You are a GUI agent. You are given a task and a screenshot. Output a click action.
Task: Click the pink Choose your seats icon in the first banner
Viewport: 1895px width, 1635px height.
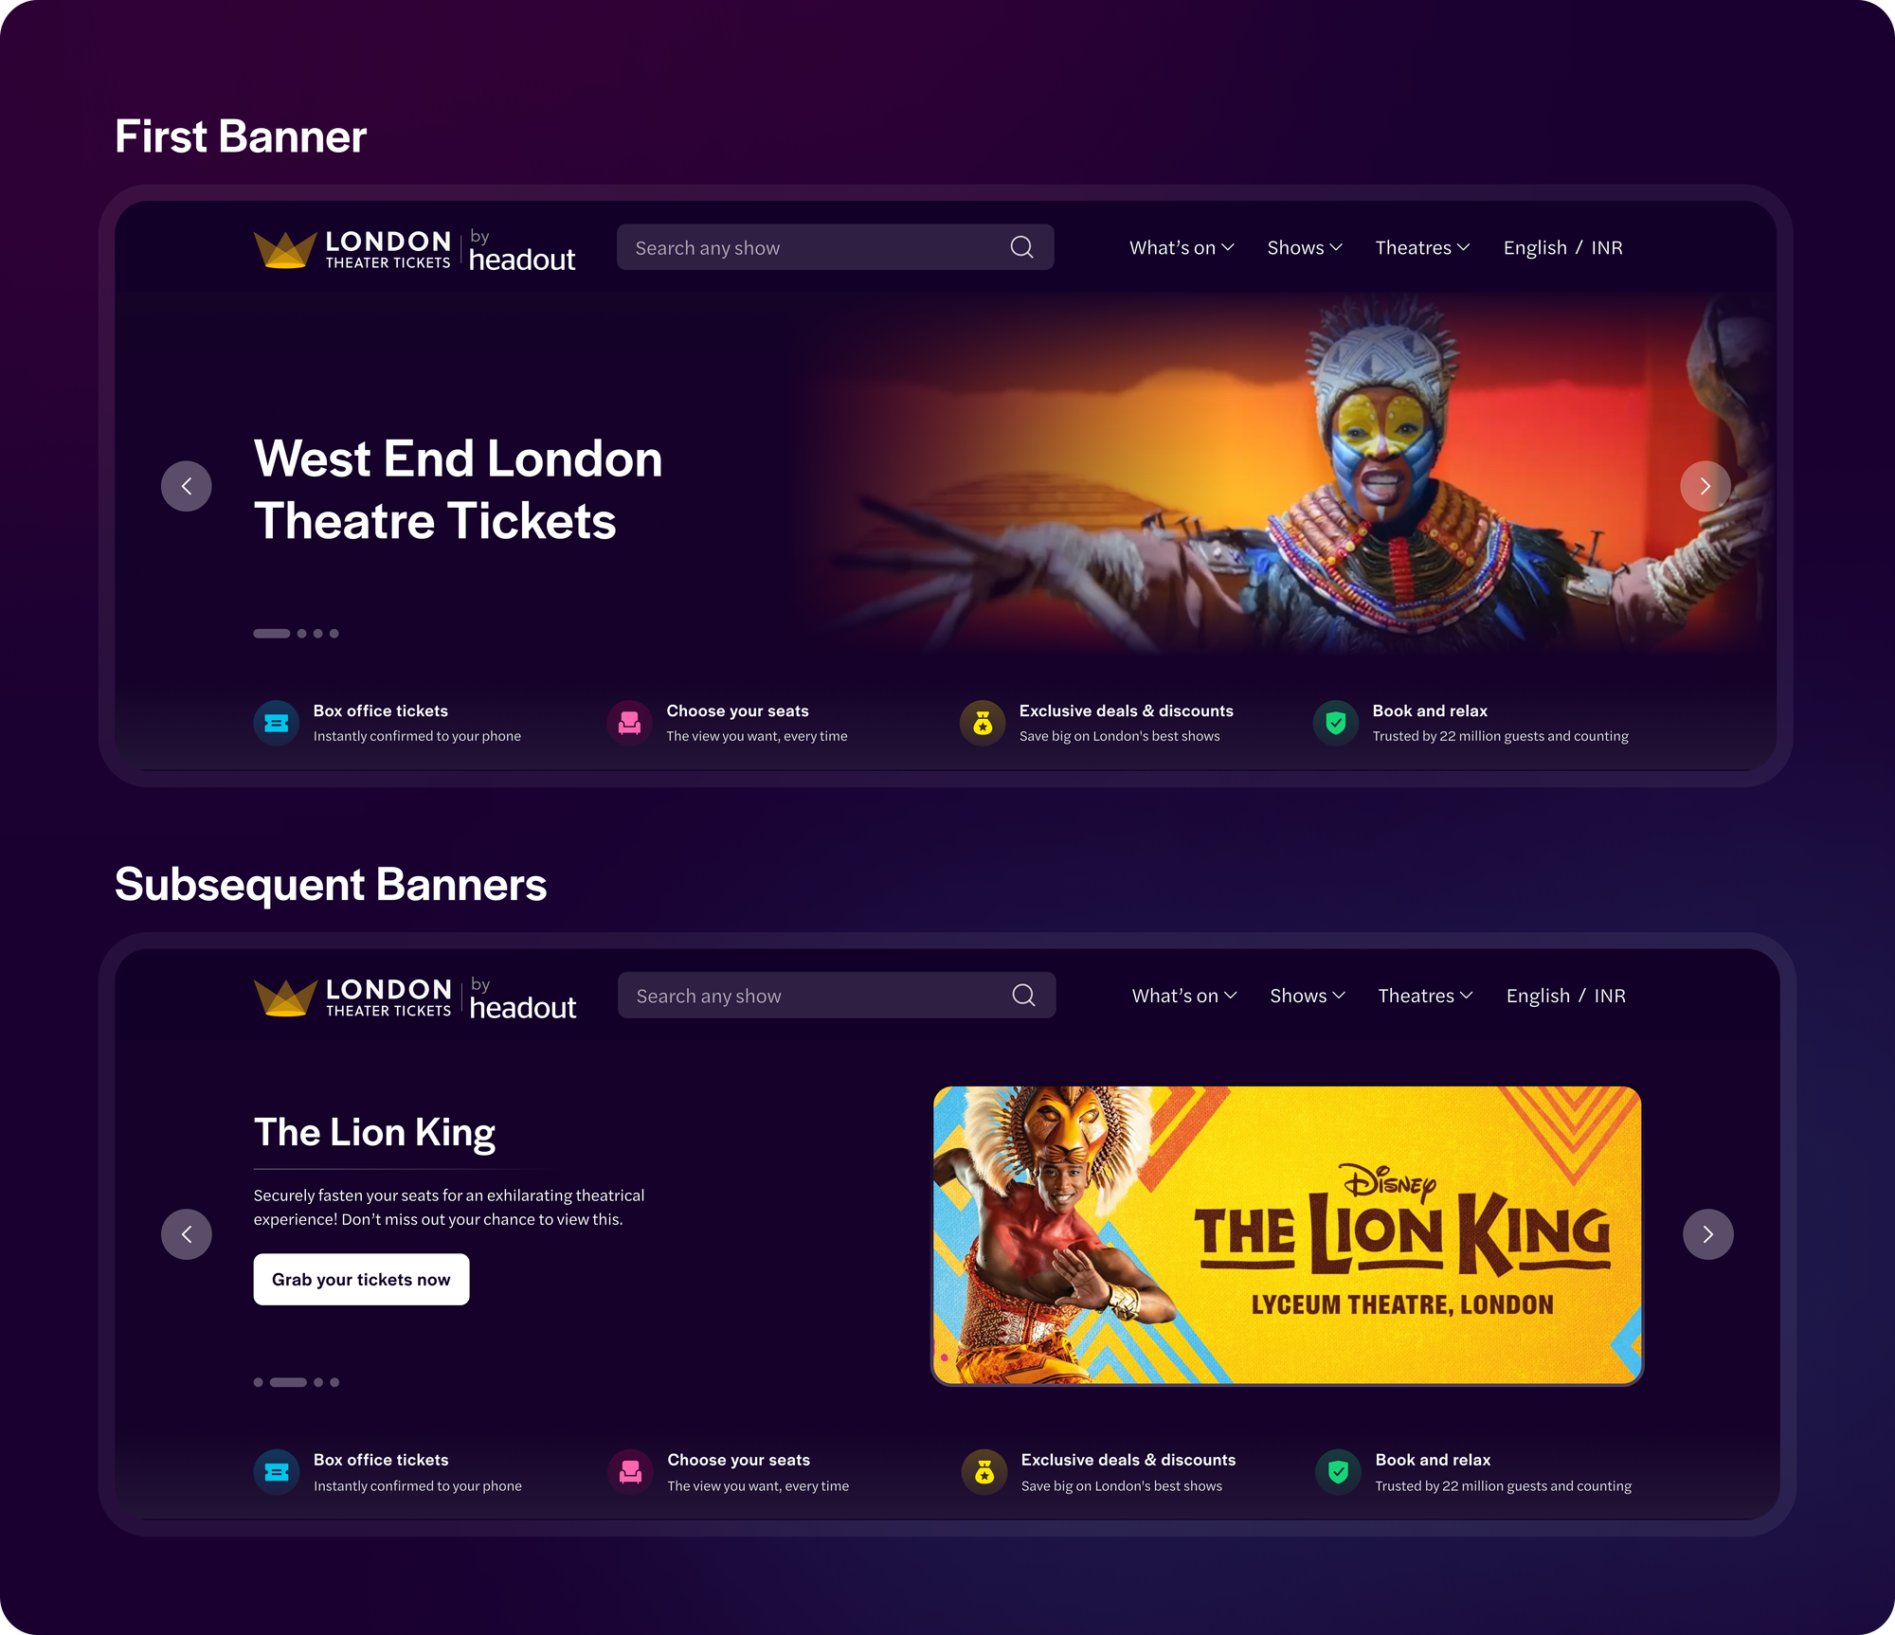click(629, 723)
